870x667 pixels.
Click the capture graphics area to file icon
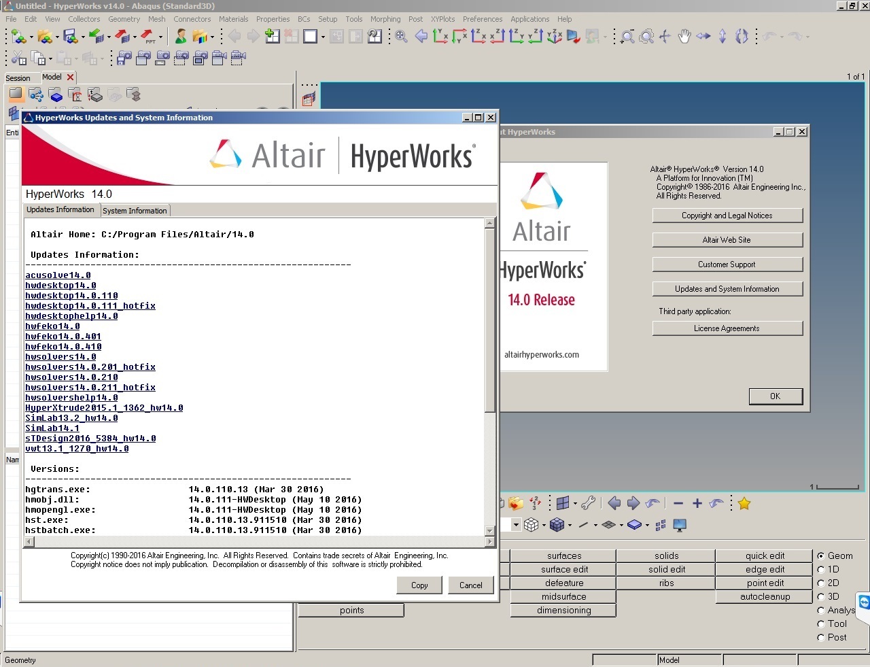(x=124, y=58)
